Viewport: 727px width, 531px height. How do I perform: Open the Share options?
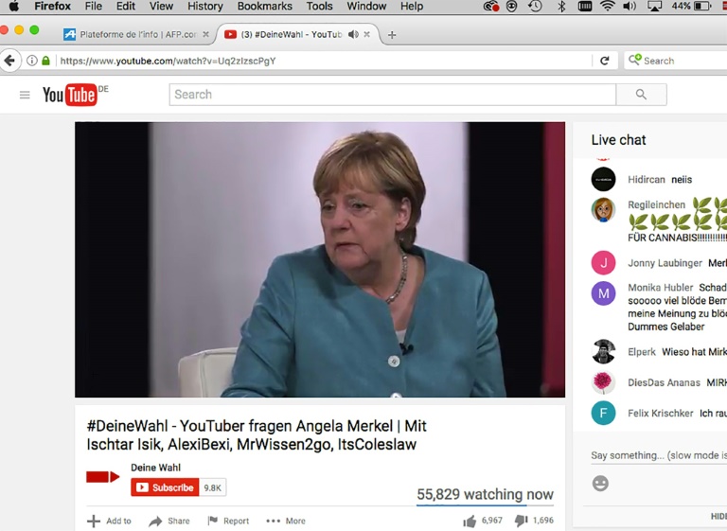point(169,521)
